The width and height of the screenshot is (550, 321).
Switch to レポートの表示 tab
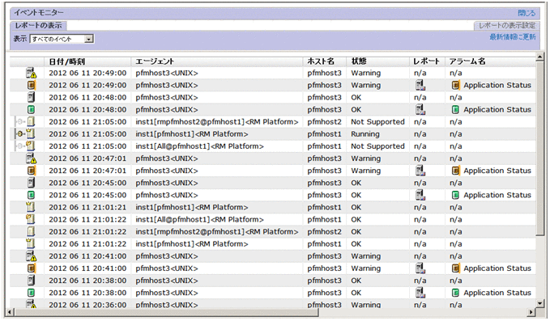click(x=38, y=26)
